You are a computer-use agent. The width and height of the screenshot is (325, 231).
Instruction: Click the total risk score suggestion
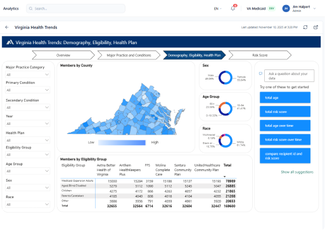(285, 112)
